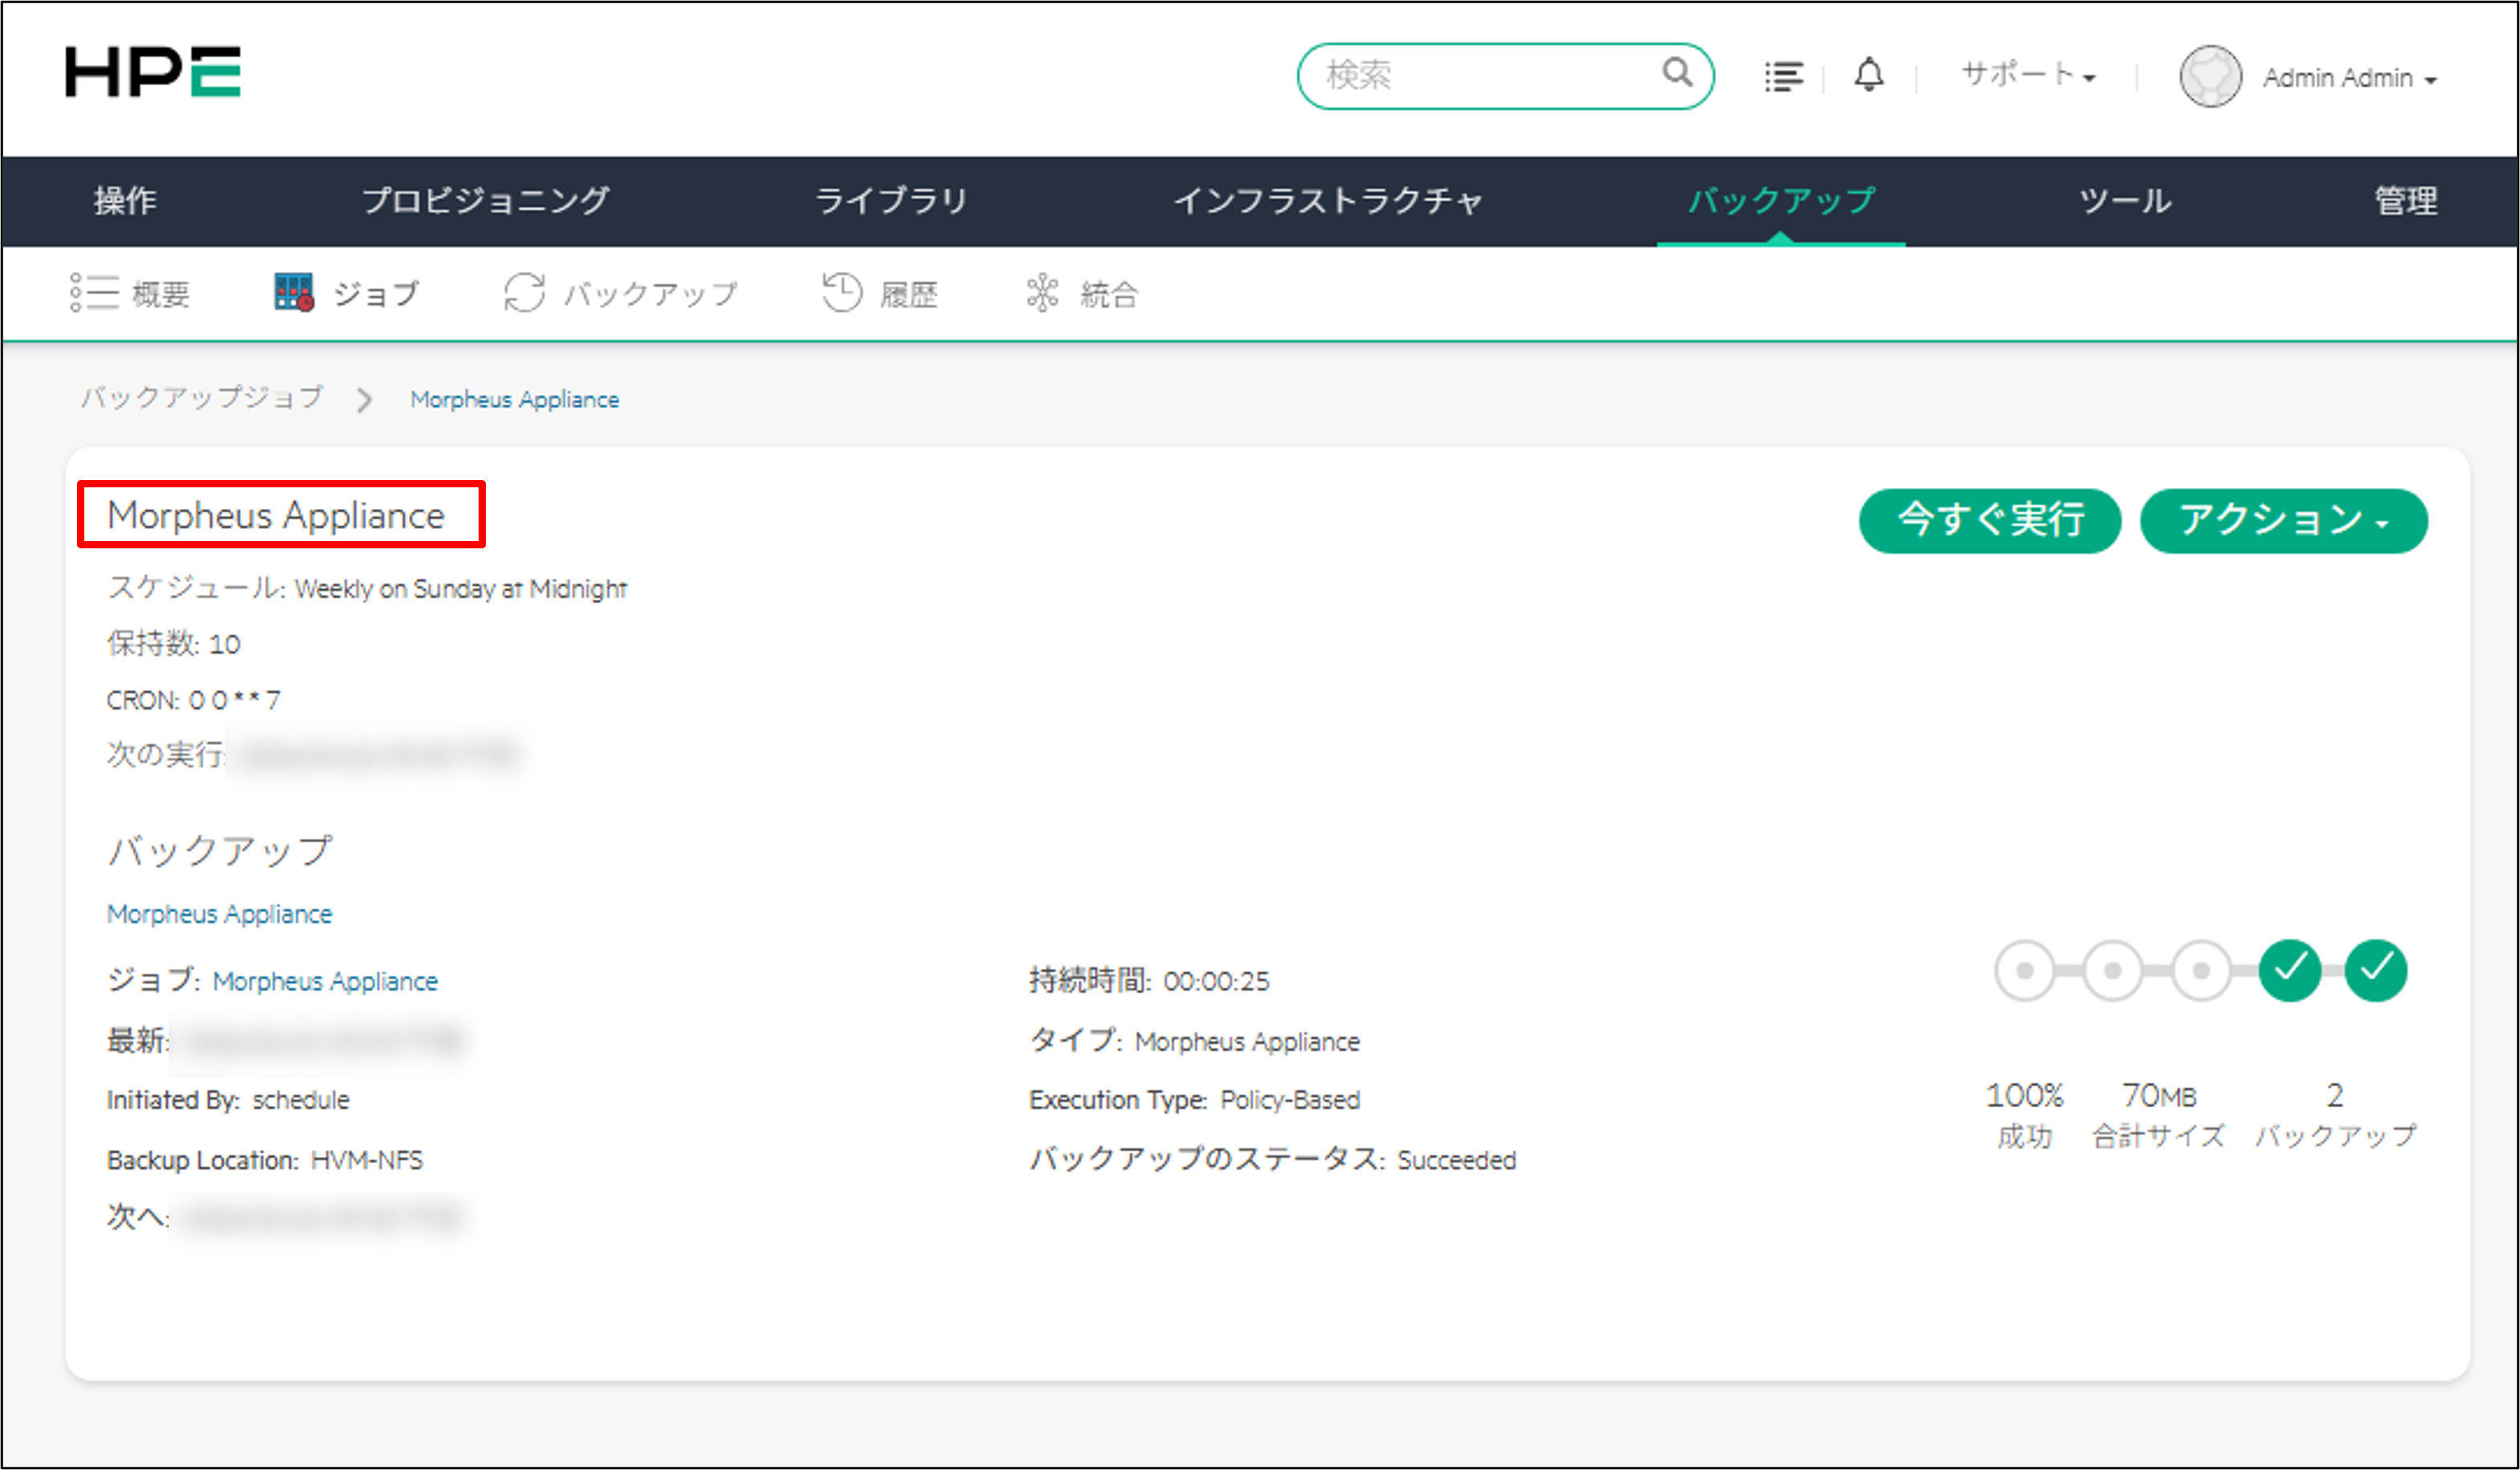The width and height of the screenshot is (2520, 1470).
Task: Select the third pending backup circle
Action: pos(2200,970)
